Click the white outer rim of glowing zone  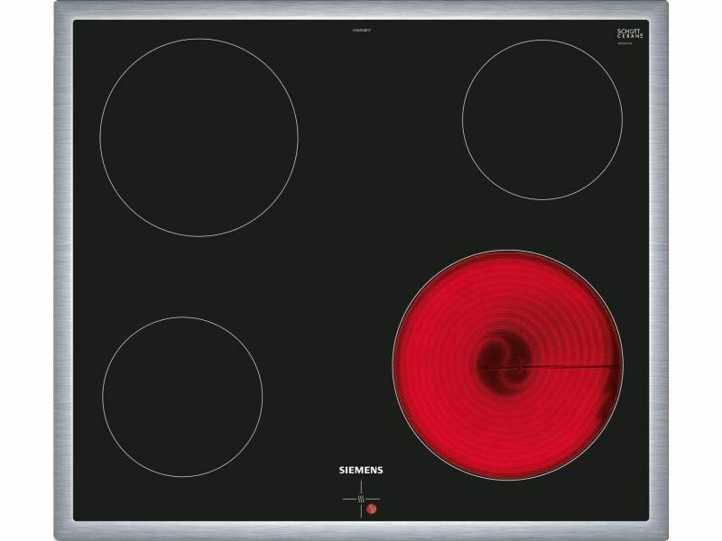[508, 251]
